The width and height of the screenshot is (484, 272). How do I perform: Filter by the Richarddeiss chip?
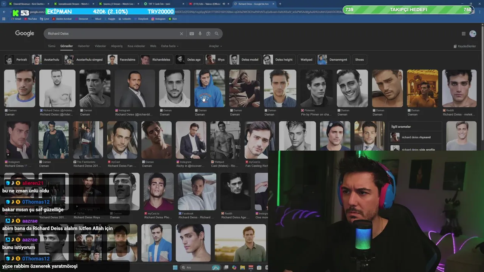pyautogui.click(x=157, y=60)
